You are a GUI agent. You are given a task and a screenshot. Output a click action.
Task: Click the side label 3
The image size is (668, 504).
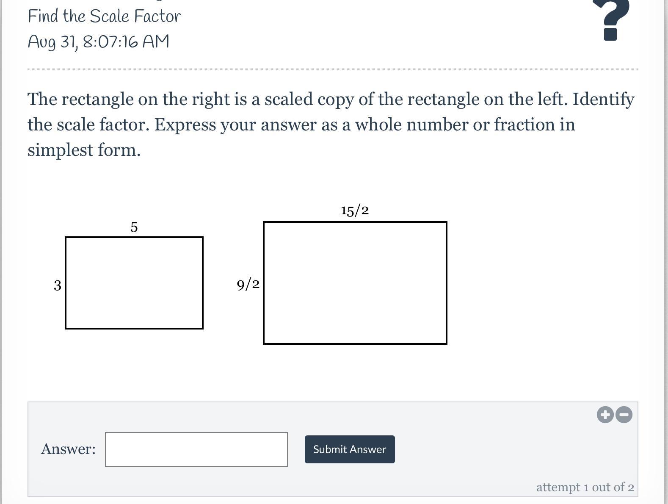(58, 285)
